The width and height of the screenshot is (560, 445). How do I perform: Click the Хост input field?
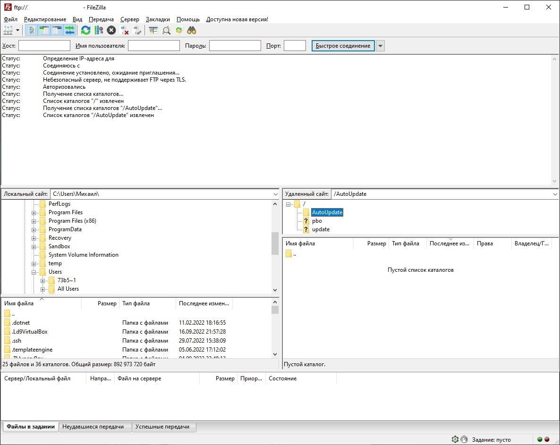44,46
